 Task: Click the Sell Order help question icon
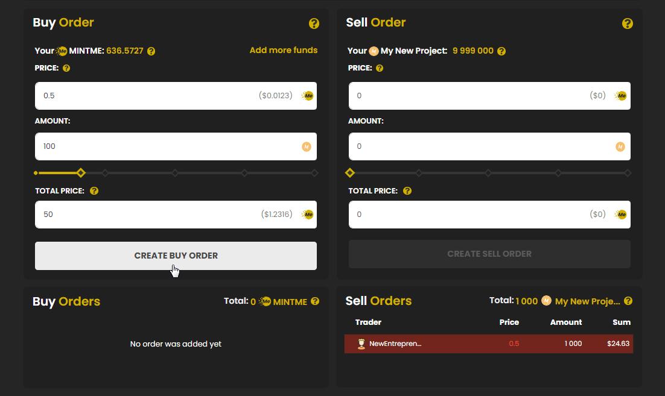628,24
